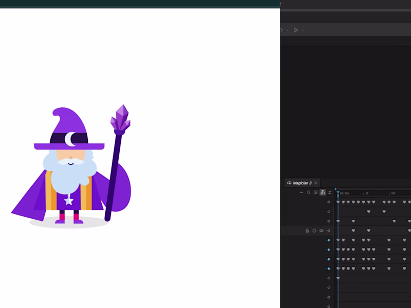Select the second keyframe in the two-keyframe row
The width and height of the screenshot is (411, 308).
tap(384, 211)
